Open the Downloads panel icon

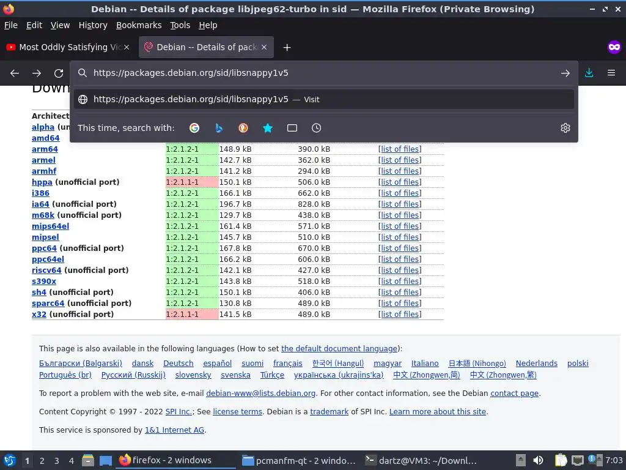pyautogui.click(x=589, y=73)
